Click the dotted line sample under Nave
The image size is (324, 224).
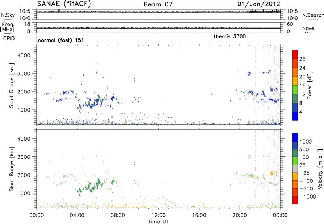308,33
